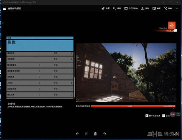
Task: Go to next photo with forward arrow
Action: (x=104, y=134)
